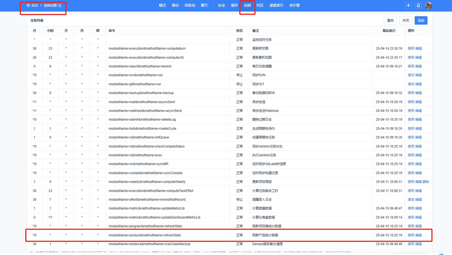
Task: Disable the updateMetricLib task
Action: coord(411,208)
